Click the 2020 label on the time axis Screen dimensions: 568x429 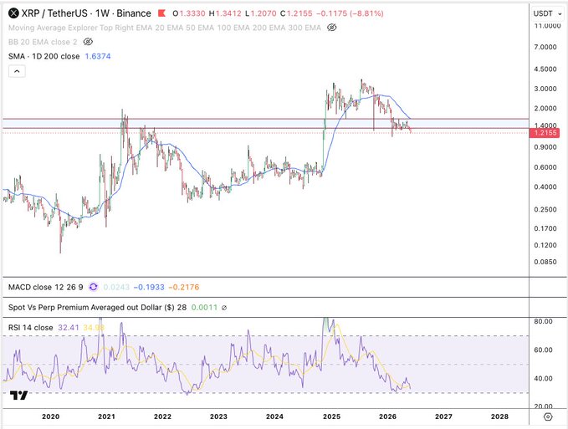(51, 416)
